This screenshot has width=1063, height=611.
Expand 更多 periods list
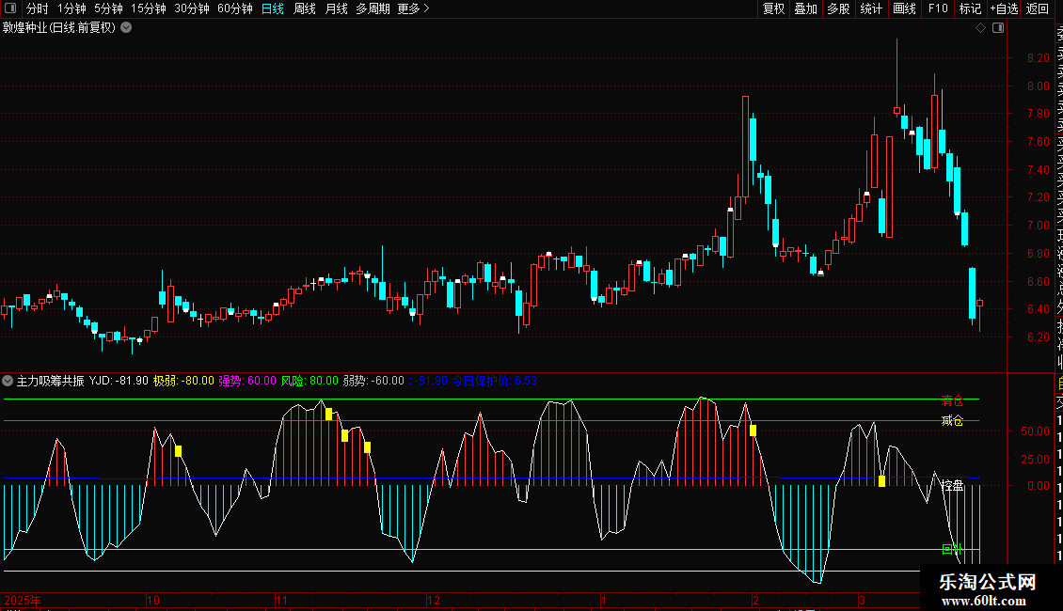point(413,8)
